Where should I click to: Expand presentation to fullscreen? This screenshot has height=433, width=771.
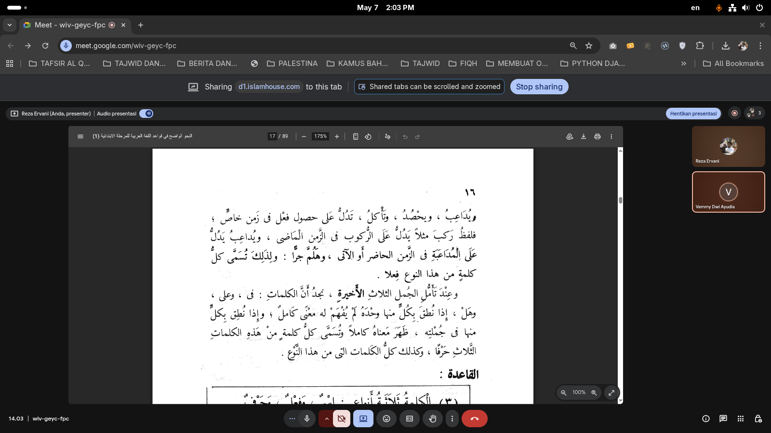tap(611, 393)
